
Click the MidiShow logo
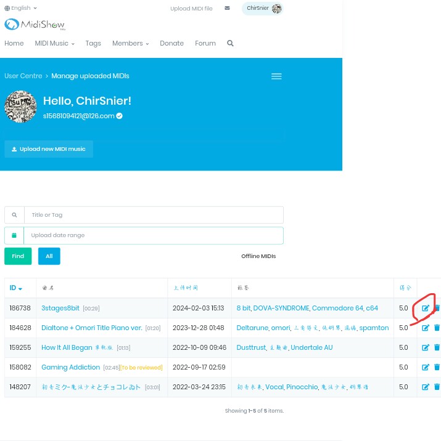pos(35,25)
